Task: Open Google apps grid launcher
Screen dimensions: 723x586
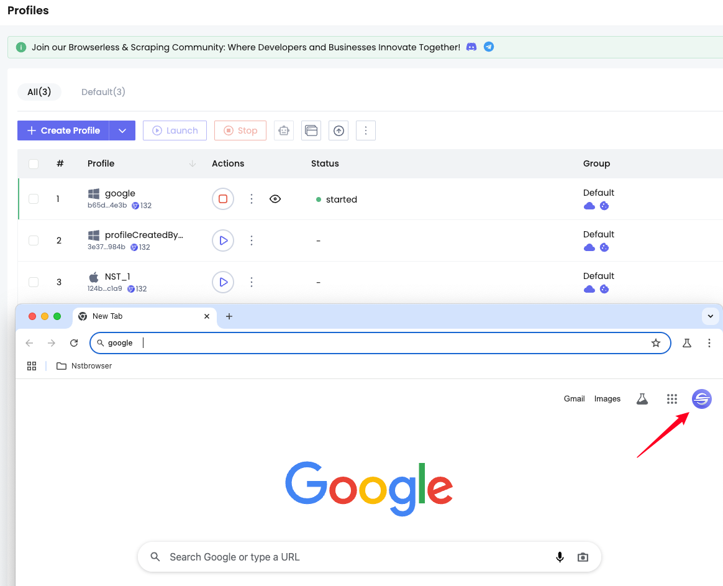Action: [672, 399]
